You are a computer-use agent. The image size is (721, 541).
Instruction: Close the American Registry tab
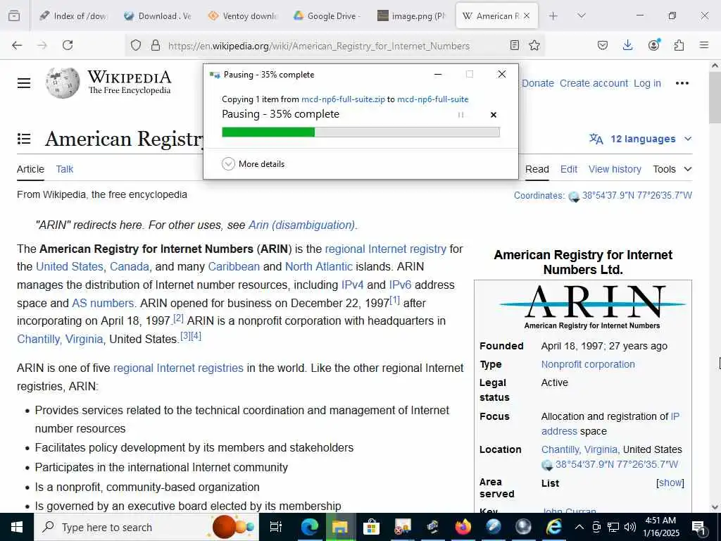point(527,15)
